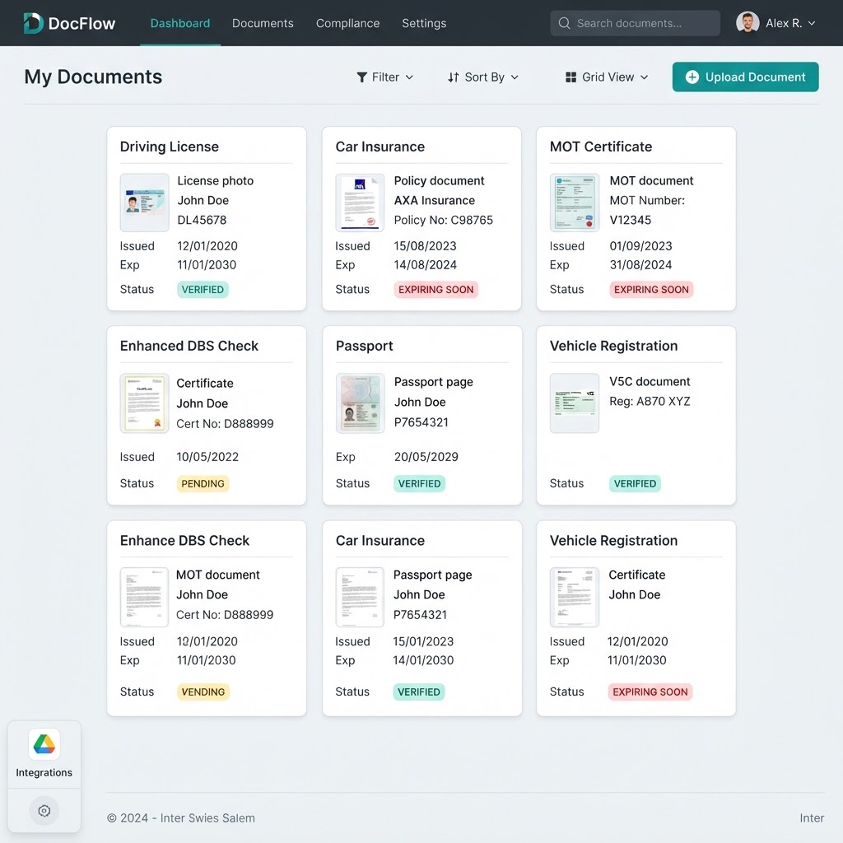Click PENDING status badge
This screenshot has height=843, width=843.
(x=203, y=483)
